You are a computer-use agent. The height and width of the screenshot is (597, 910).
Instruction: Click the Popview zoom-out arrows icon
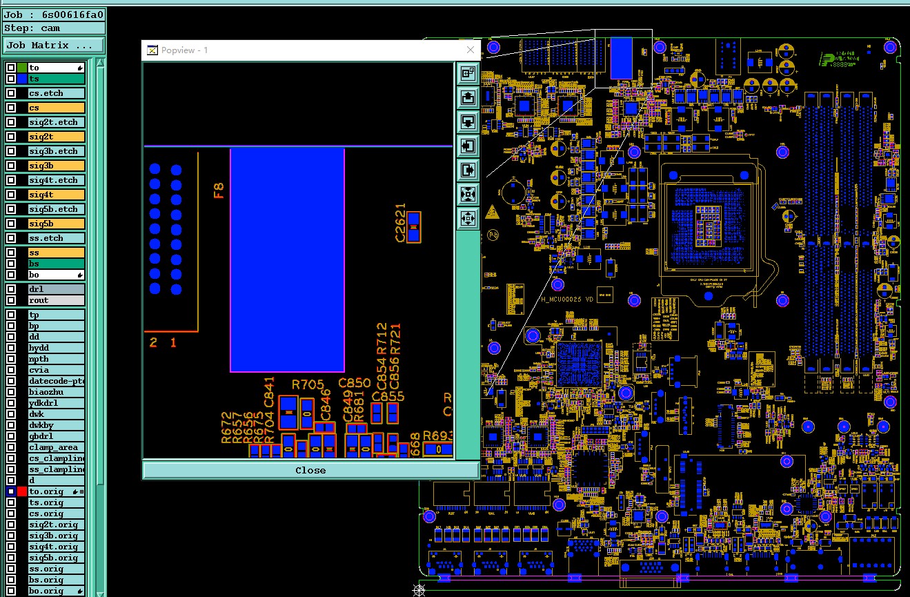[468, 218]
